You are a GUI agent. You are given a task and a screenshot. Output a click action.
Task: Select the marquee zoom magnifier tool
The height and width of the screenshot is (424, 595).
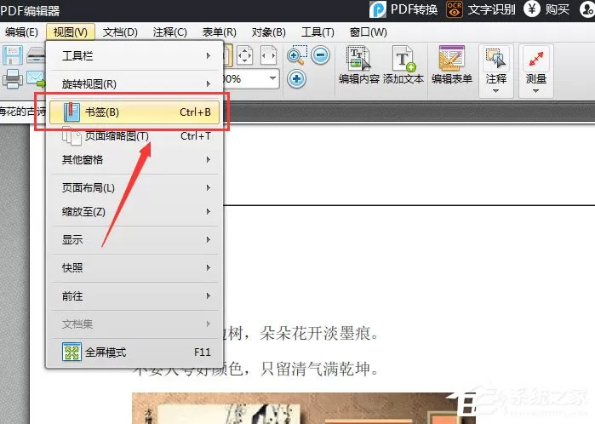pos(297,55)
